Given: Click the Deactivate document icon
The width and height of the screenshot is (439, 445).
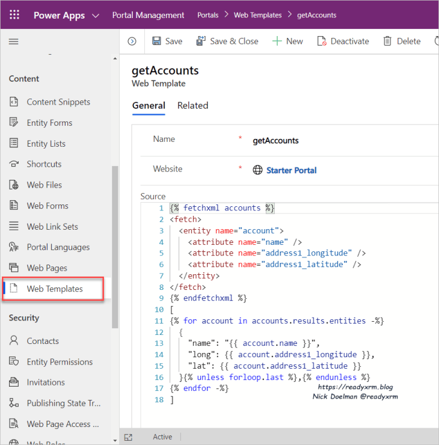Looking at the screenshot, I should point(322,41).
